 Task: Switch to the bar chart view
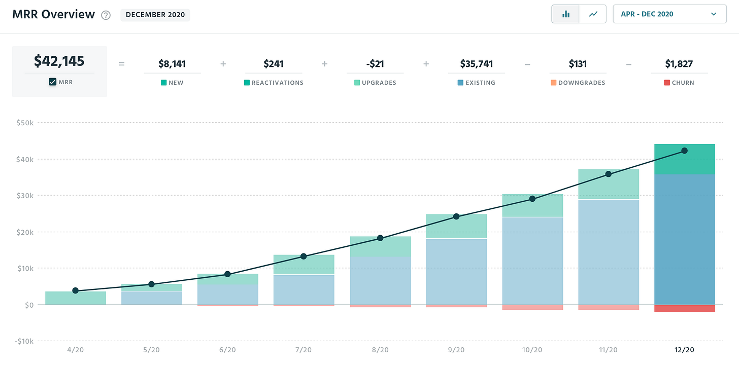pos(565,14)
